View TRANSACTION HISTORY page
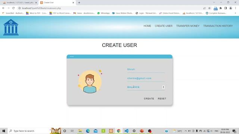This screenshot has width=239, height=134. click(218, 26)
